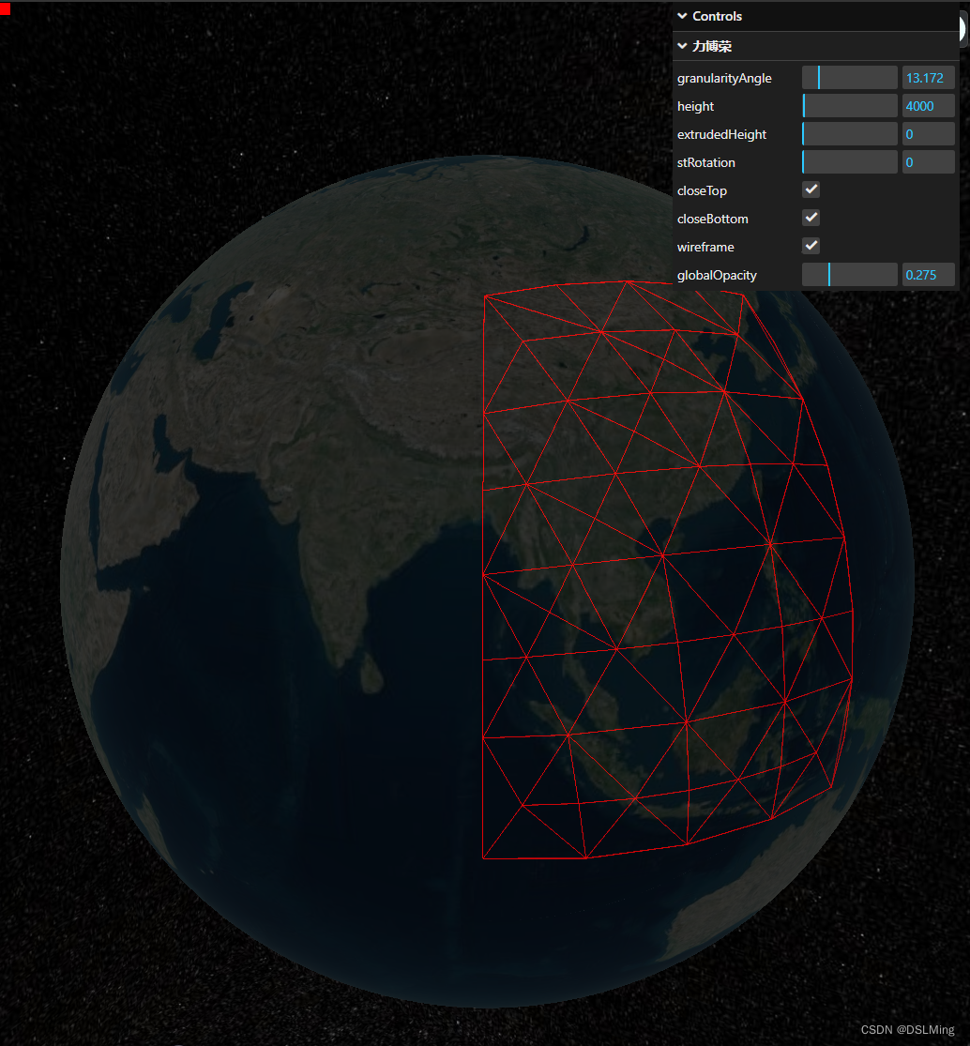Click the red square in corner
The width and height of the screenshot is (970, 1046).
click(6, 8)
